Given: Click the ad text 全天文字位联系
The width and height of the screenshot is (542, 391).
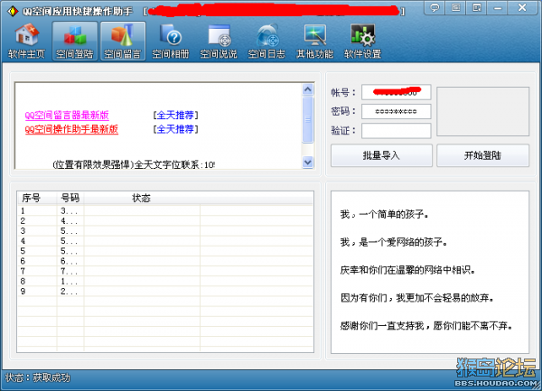Looking at the screenshot, I should tap(167, 164).
